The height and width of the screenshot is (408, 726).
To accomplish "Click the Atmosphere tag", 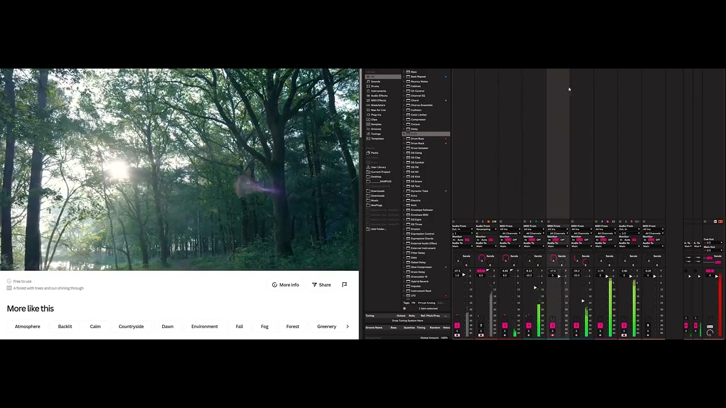I will click(x=27, y=326).
